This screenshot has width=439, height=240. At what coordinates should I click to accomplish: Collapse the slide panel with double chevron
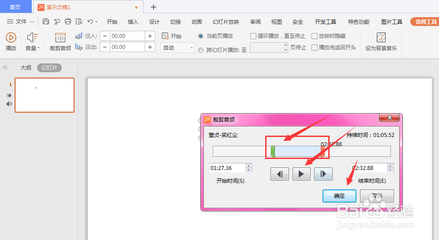point(5,67)
